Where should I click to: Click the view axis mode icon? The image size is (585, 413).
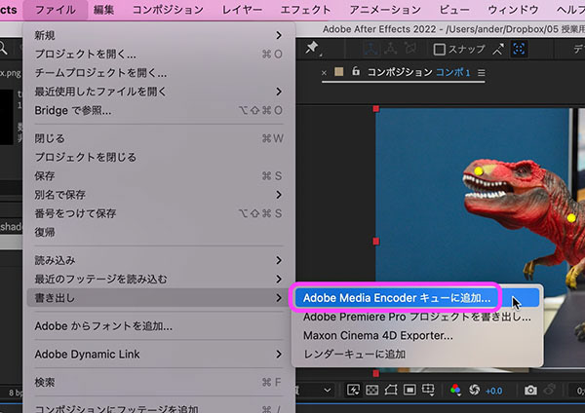410,49
